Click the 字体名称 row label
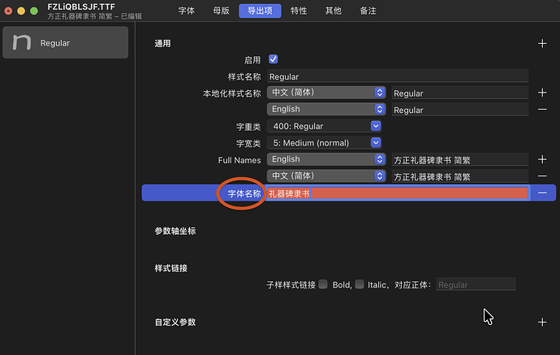 coord(244,193)
